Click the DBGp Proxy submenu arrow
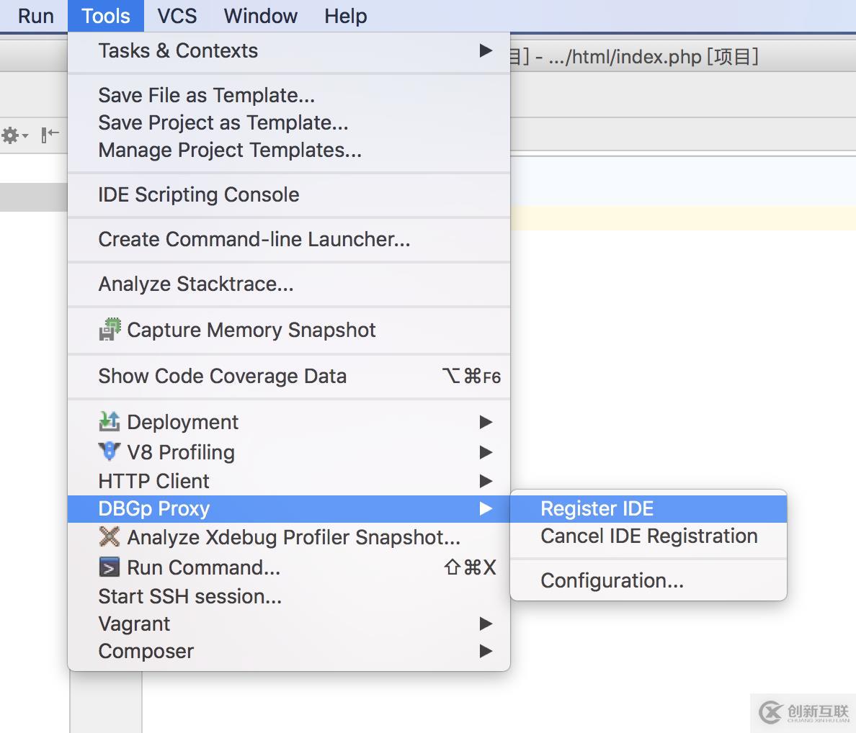The width and height of the screenshot is (856, 733). pyautogui.click(x=486, y=509)
